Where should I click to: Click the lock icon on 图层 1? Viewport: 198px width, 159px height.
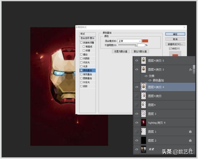click(x=190, y=131)
